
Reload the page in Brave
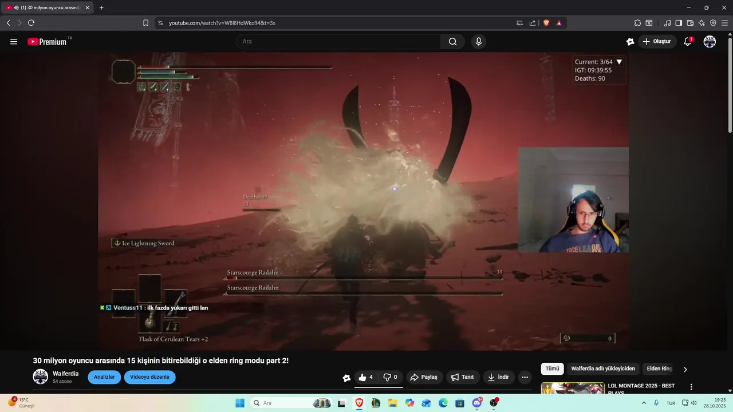coord(31,23)
